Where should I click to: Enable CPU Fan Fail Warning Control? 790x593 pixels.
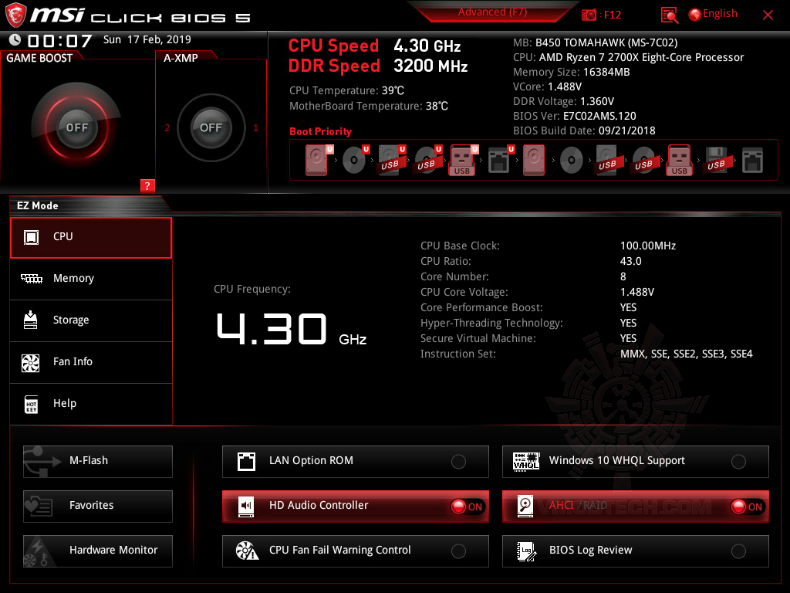458,551
